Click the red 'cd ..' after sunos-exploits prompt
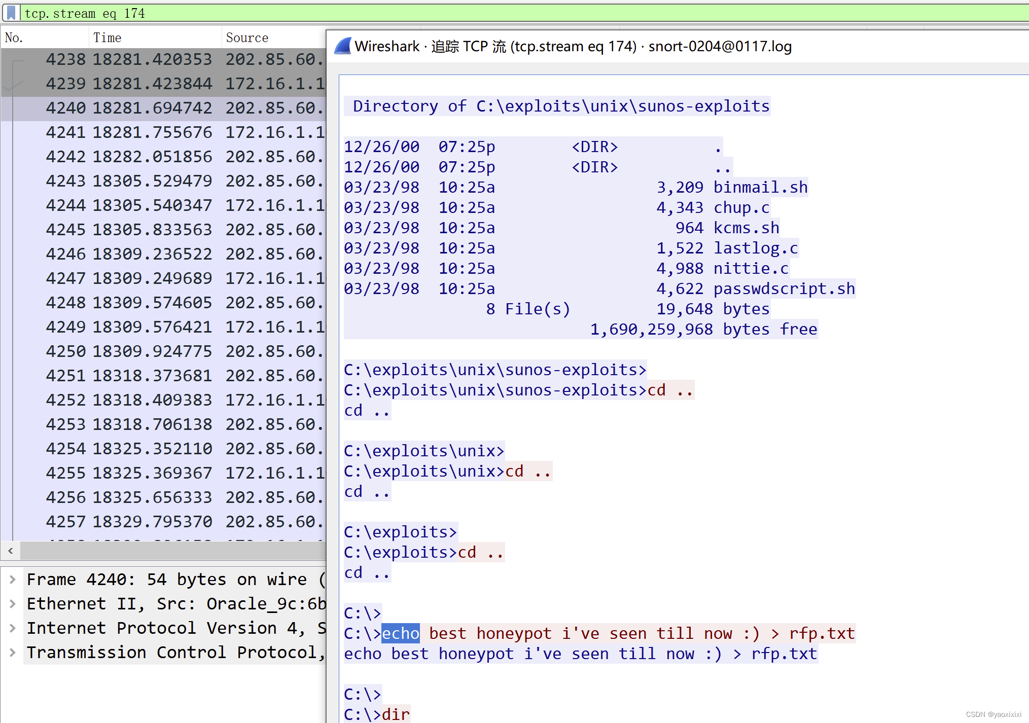1029x723 pixels. tap(670, 390)
